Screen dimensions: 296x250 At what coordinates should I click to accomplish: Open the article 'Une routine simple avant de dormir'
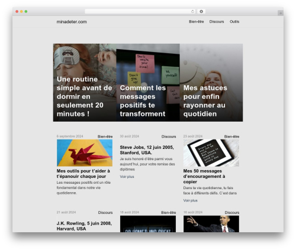coord(85,96)
